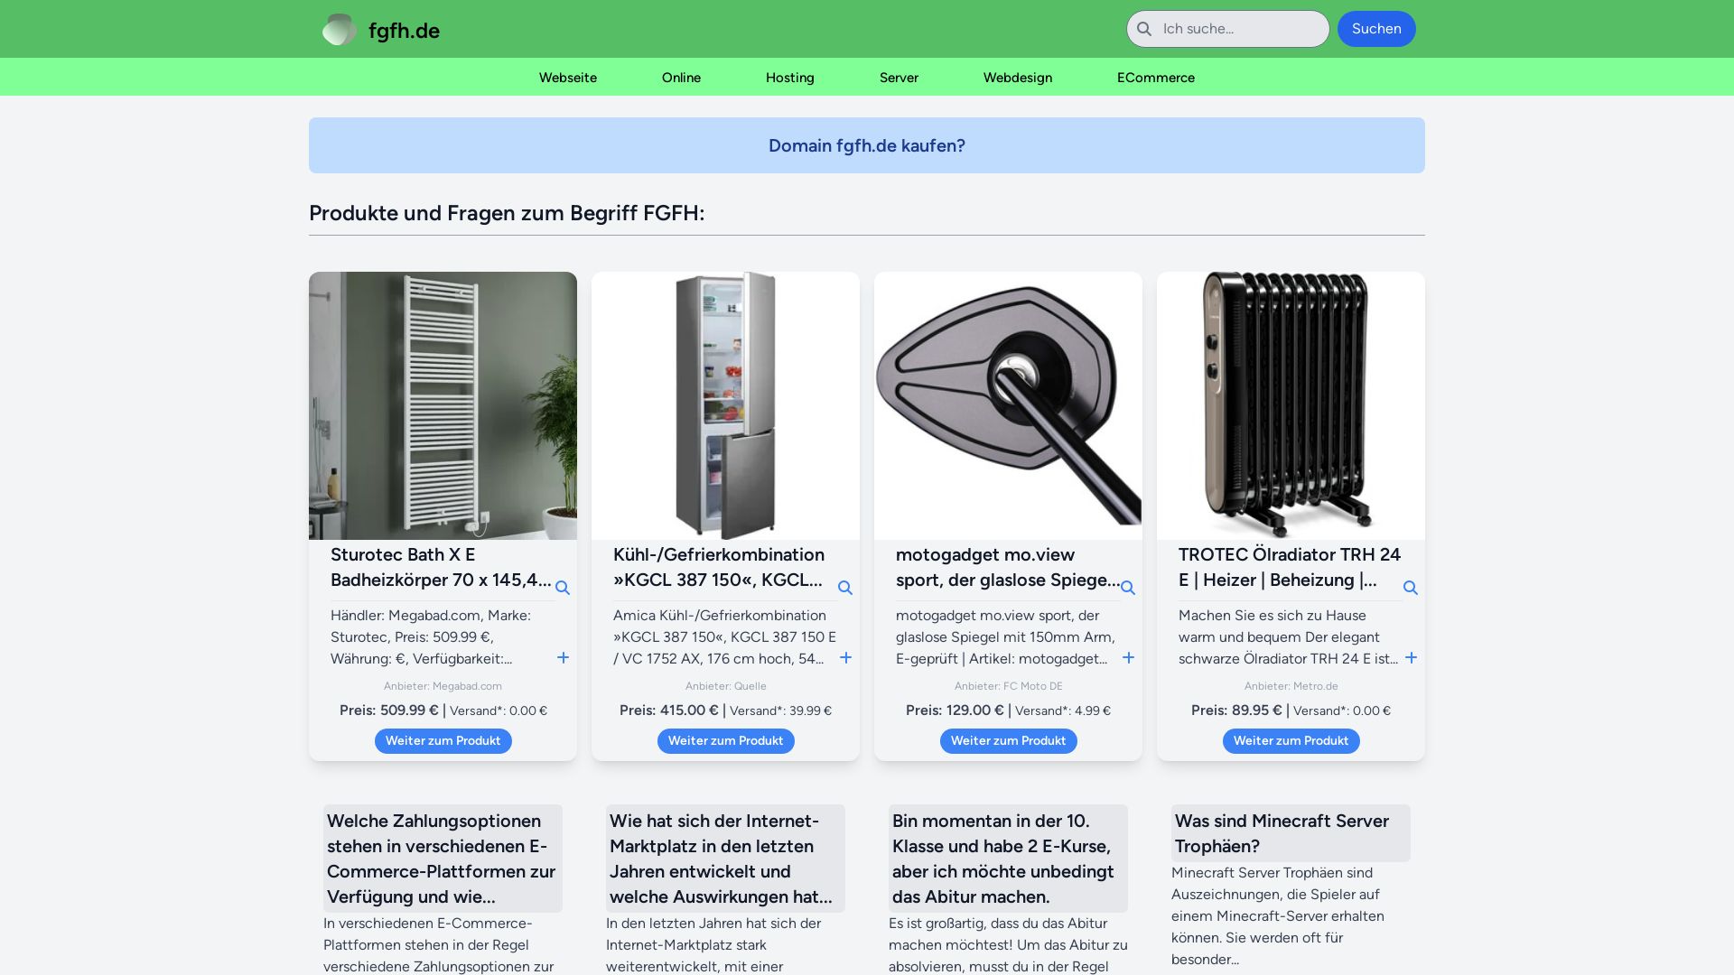Image resolution: width=1734 pixels, height=975 pixels.
Task: Click magnifier icon on TROTEC Ölradiator card
Action: 1411,588
